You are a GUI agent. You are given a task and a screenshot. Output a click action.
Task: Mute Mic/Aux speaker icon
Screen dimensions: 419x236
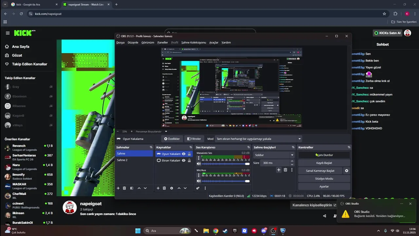[x=198, y=181]
